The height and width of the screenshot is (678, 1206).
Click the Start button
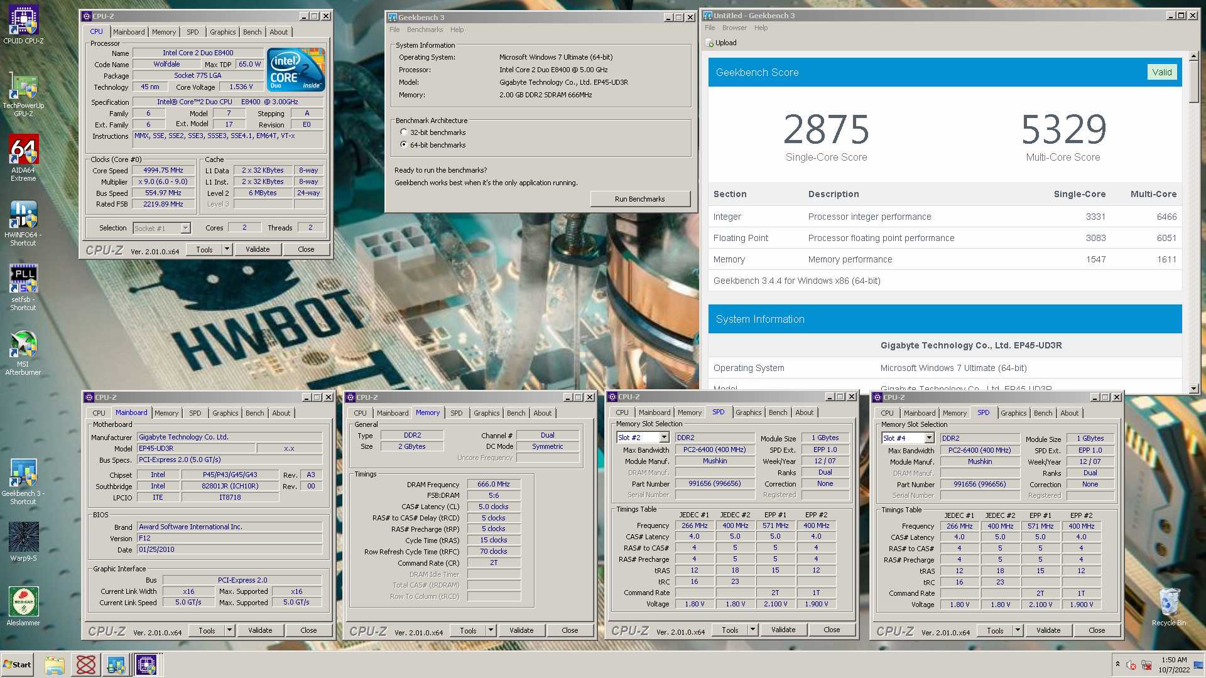tap(17, 665)
